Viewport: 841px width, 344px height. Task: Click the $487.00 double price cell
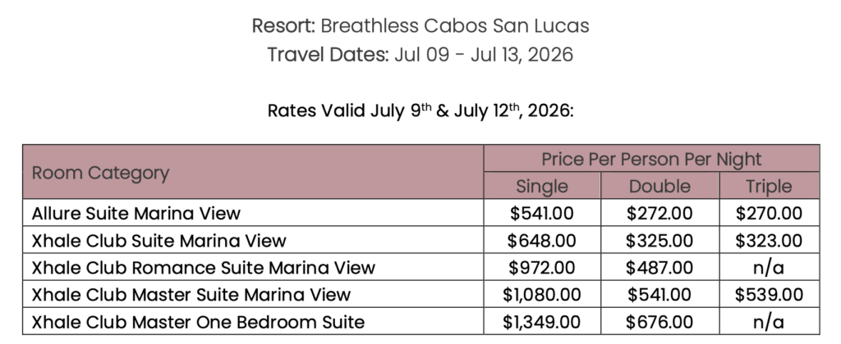(659, 268)
